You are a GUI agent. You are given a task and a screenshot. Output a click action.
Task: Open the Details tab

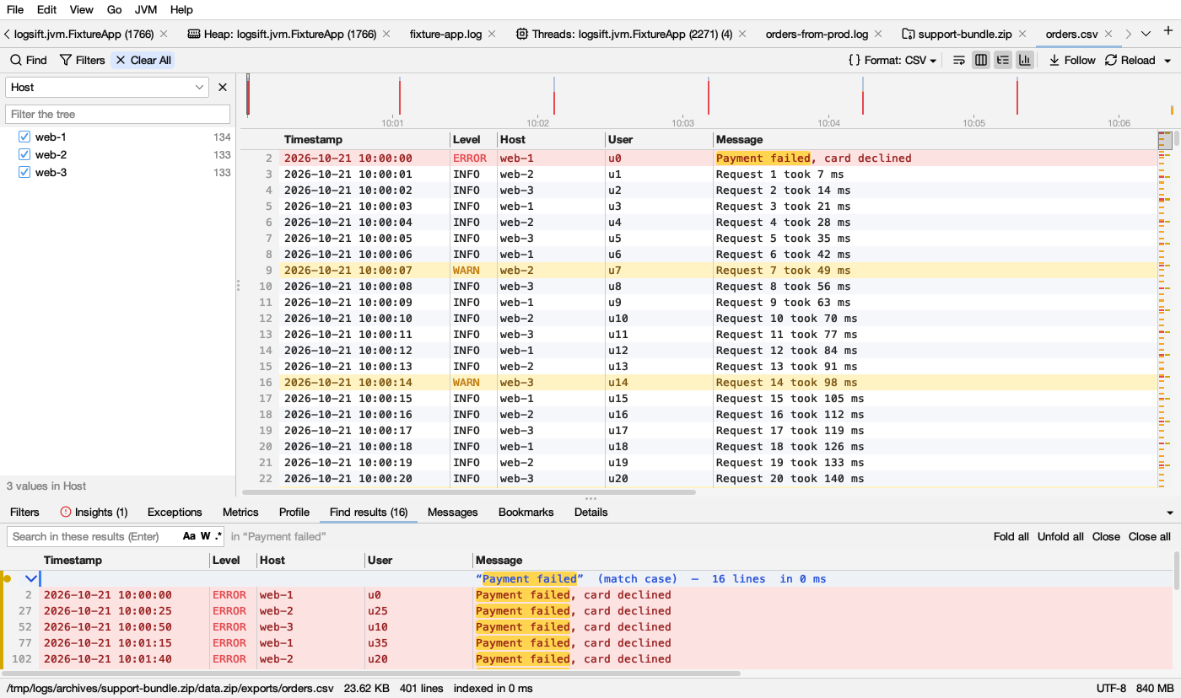[591, 512]
